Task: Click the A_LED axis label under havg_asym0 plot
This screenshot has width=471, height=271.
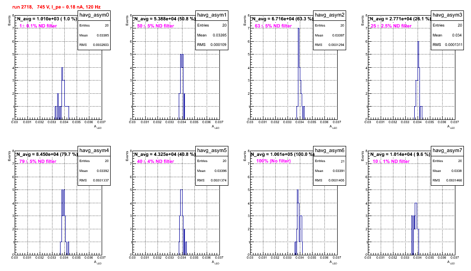Action: click(98, 127)
